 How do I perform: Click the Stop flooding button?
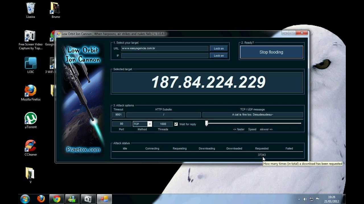tap(271, 52)
